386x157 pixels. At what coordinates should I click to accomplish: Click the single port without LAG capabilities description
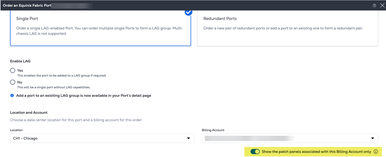click(53, 87)
